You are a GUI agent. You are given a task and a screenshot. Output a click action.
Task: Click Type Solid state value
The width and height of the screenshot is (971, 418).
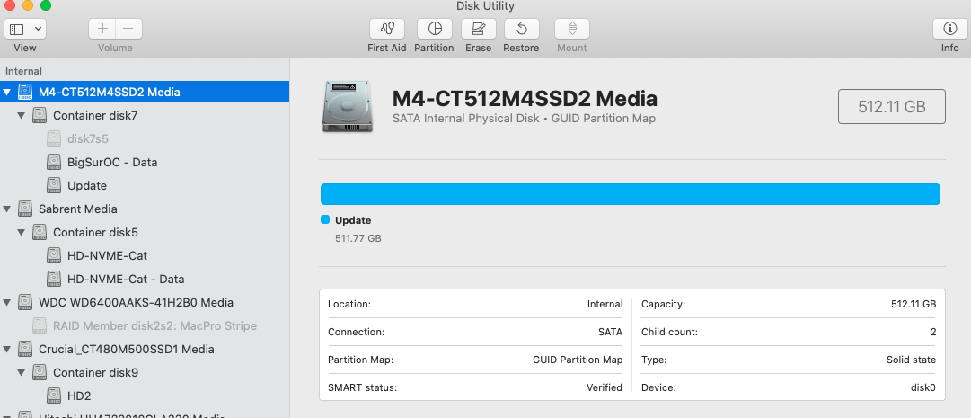pyautogui.click(x=911, y=360)
